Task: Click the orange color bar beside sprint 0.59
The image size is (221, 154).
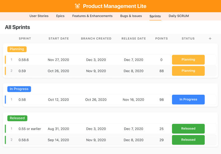Action: 5,71
